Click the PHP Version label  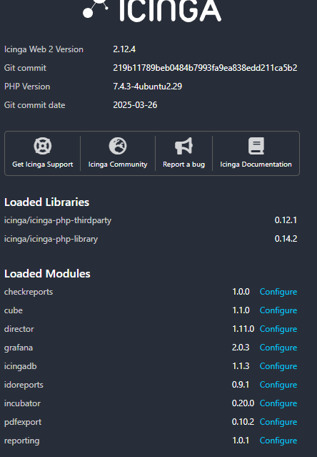coord(27,87)
